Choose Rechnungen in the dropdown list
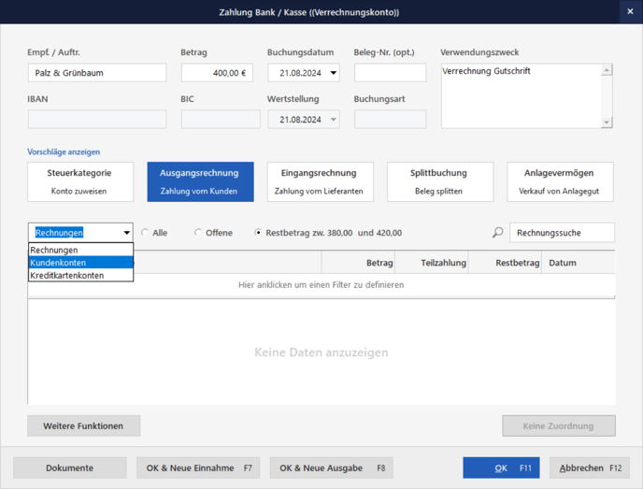Viewport: 643px width, 489px height. point(80,250)
